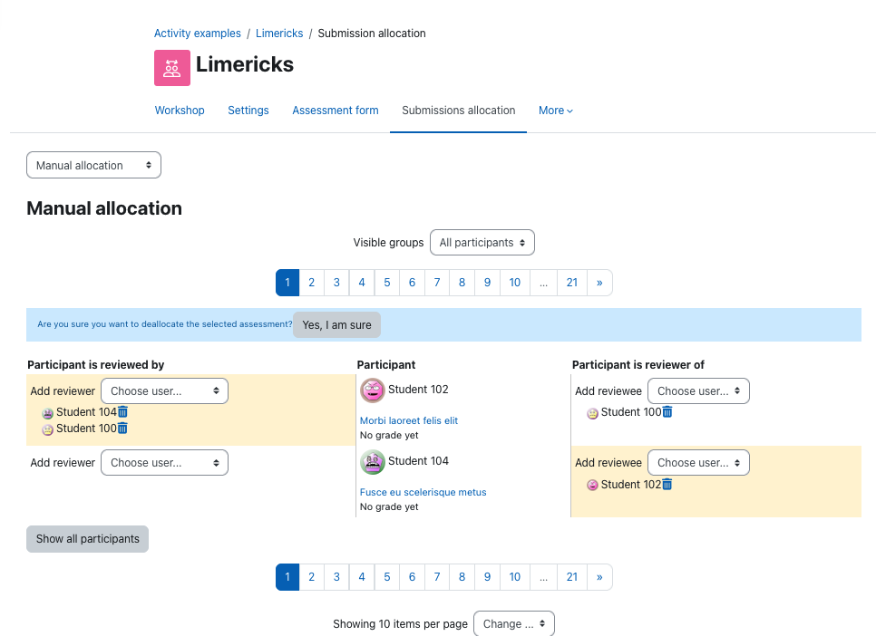Open the items per page Change dropdown
876x636 pixels.
(514, 623)
